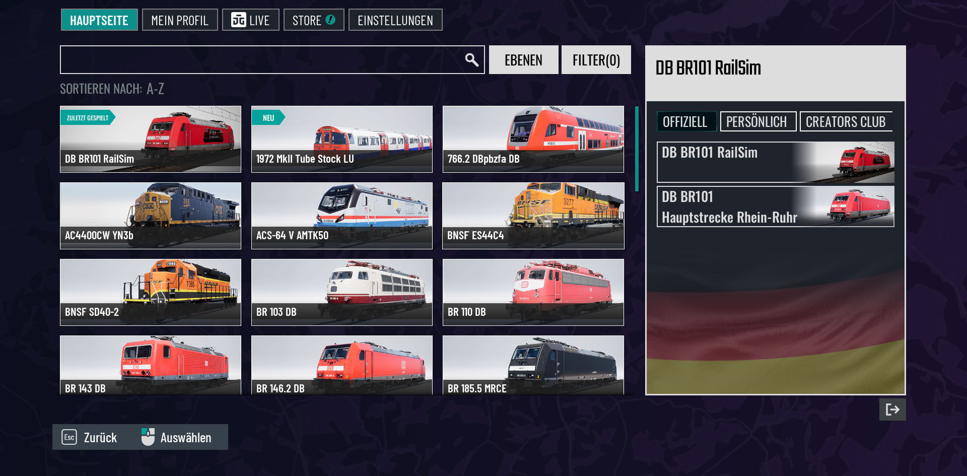Pick the 1972 MkII Tube Stock LU tile

[x=342, y=139]
